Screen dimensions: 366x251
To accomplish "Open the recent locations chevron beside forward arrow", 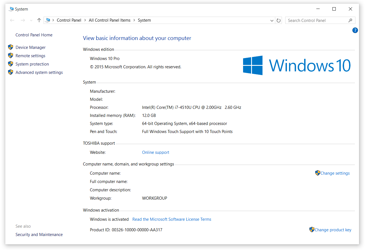I will tap(31, 20).
